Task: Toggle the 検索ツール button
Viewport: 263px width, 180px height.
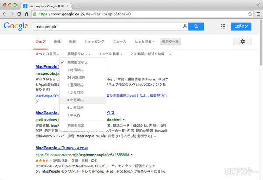Action: pyautogui.click(x=170, y=42)
